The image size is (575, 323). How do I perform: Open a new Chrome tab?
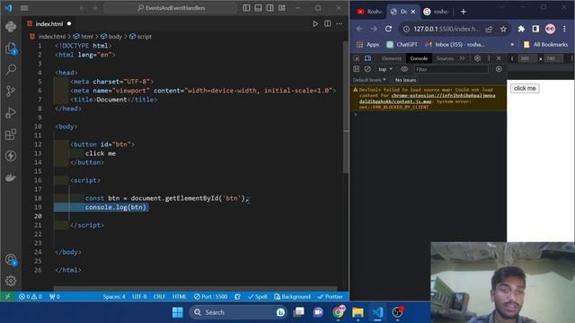[x=464, y=12]
